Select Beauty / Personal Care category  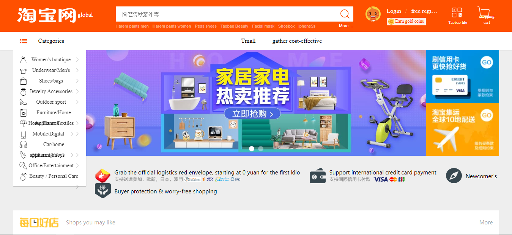(x=54, y=176)
